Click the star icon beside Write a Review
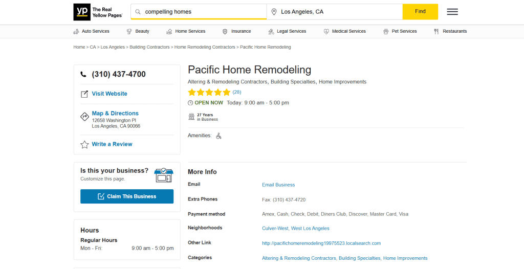This screenshot has width=524, height=269. pos(84,145)
